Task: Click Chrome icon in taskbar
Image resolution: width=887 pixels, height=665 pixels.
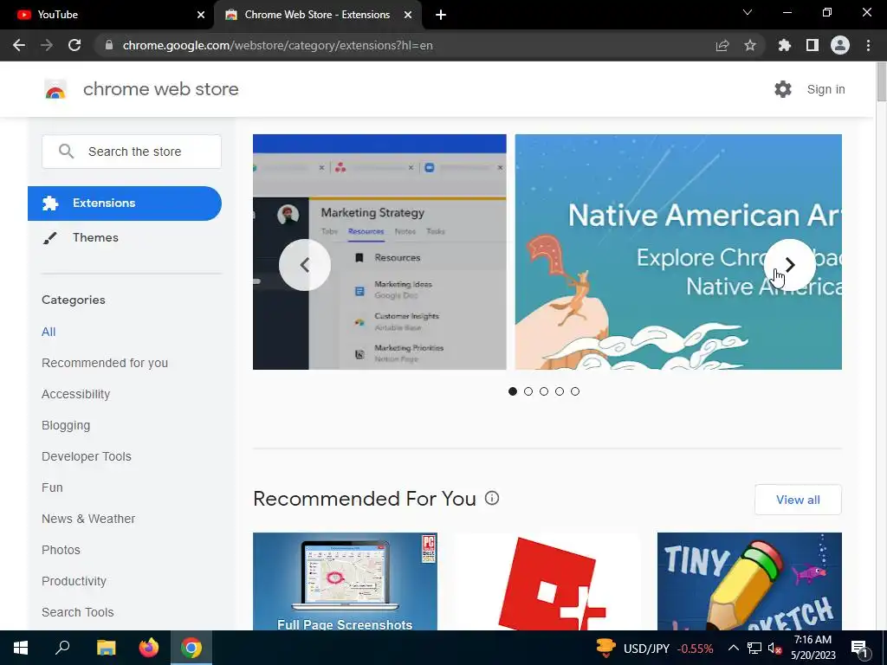Action: pos(191,648)
